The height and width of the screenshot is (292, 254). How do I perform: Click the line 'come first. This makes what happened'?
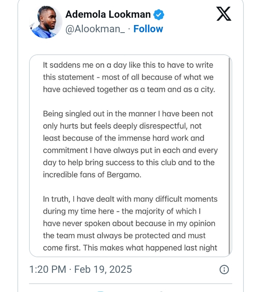(130, 248)
